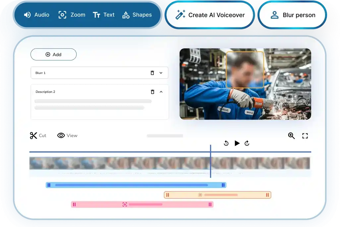The width and height of the screenshot is (340, 227).
Task: Open the Shapes tool
Action: pyautogui.click(x=137, y=15)
